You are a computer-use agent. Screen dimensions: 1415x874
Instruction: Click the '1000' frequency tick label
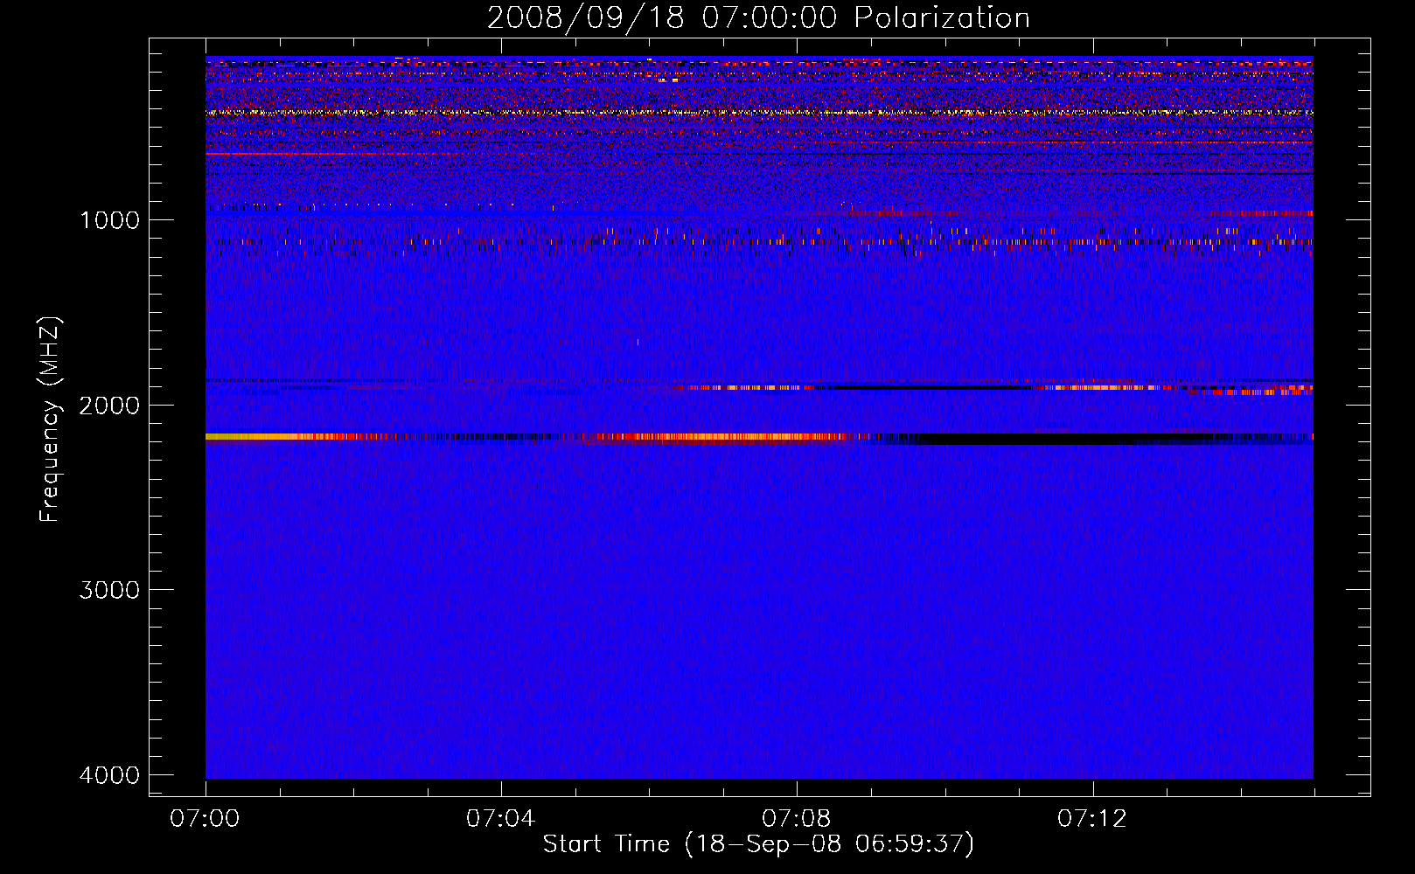109,220
